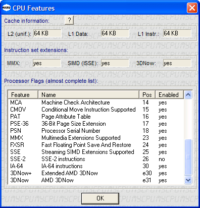The height and width of the screenshot is (208, 200).
Task: Select the SIMD (ISSE) value field
Action: [115, 63]
